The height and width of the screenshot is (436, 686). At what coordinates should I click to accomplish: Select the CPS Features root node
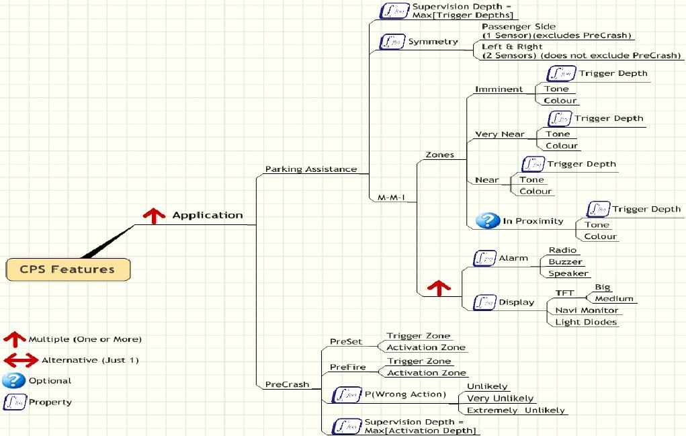(x=68, y=269)
